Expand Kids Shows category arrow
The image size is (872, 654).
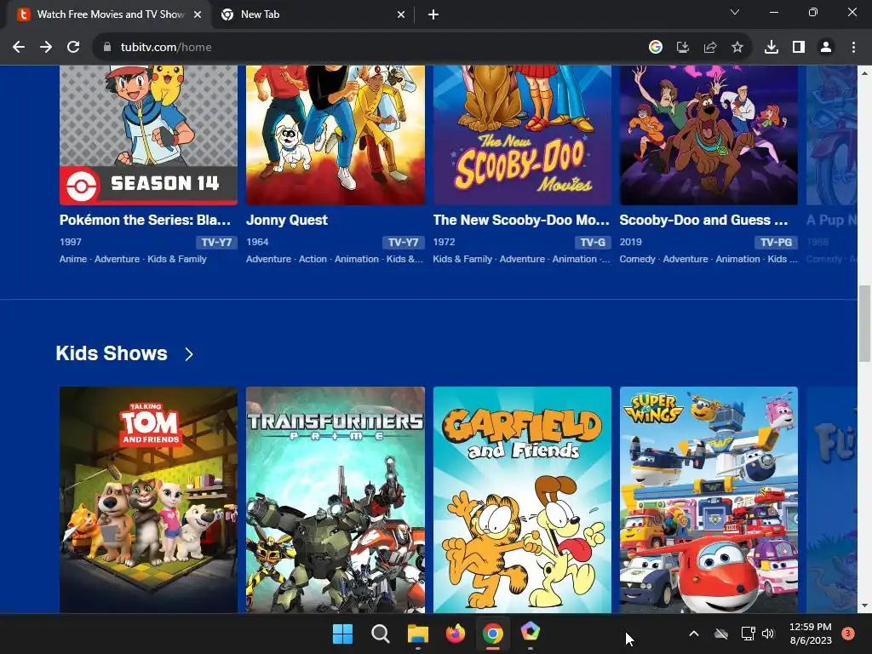[x=189, y=354]
